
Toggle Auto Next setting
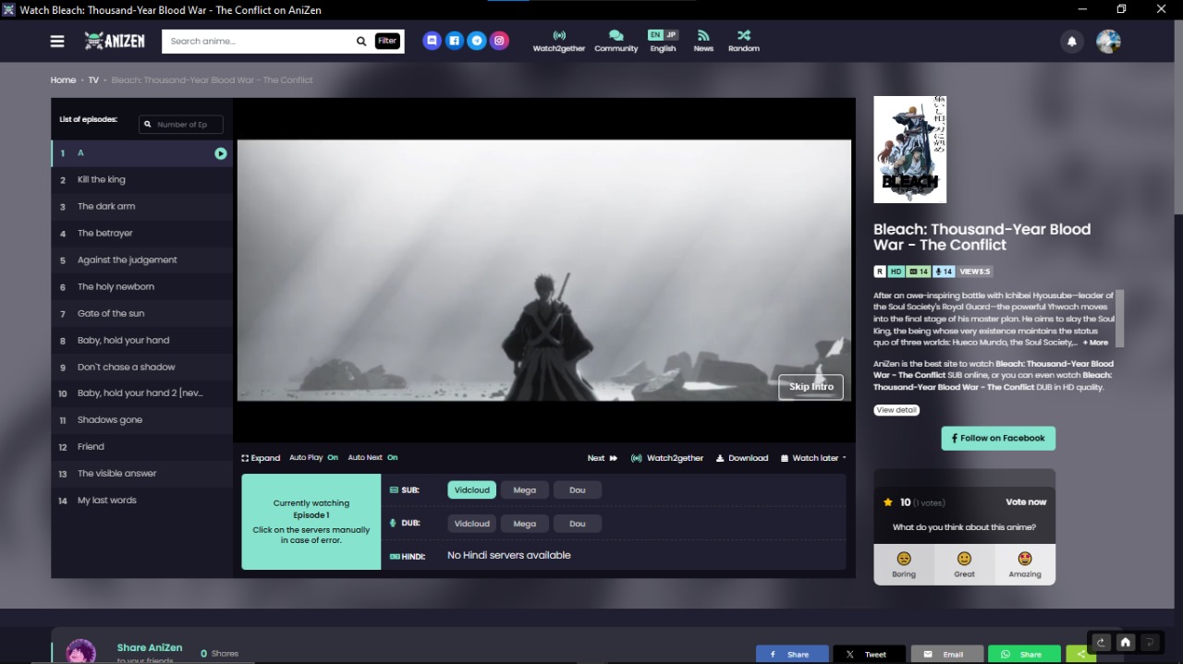372,458
